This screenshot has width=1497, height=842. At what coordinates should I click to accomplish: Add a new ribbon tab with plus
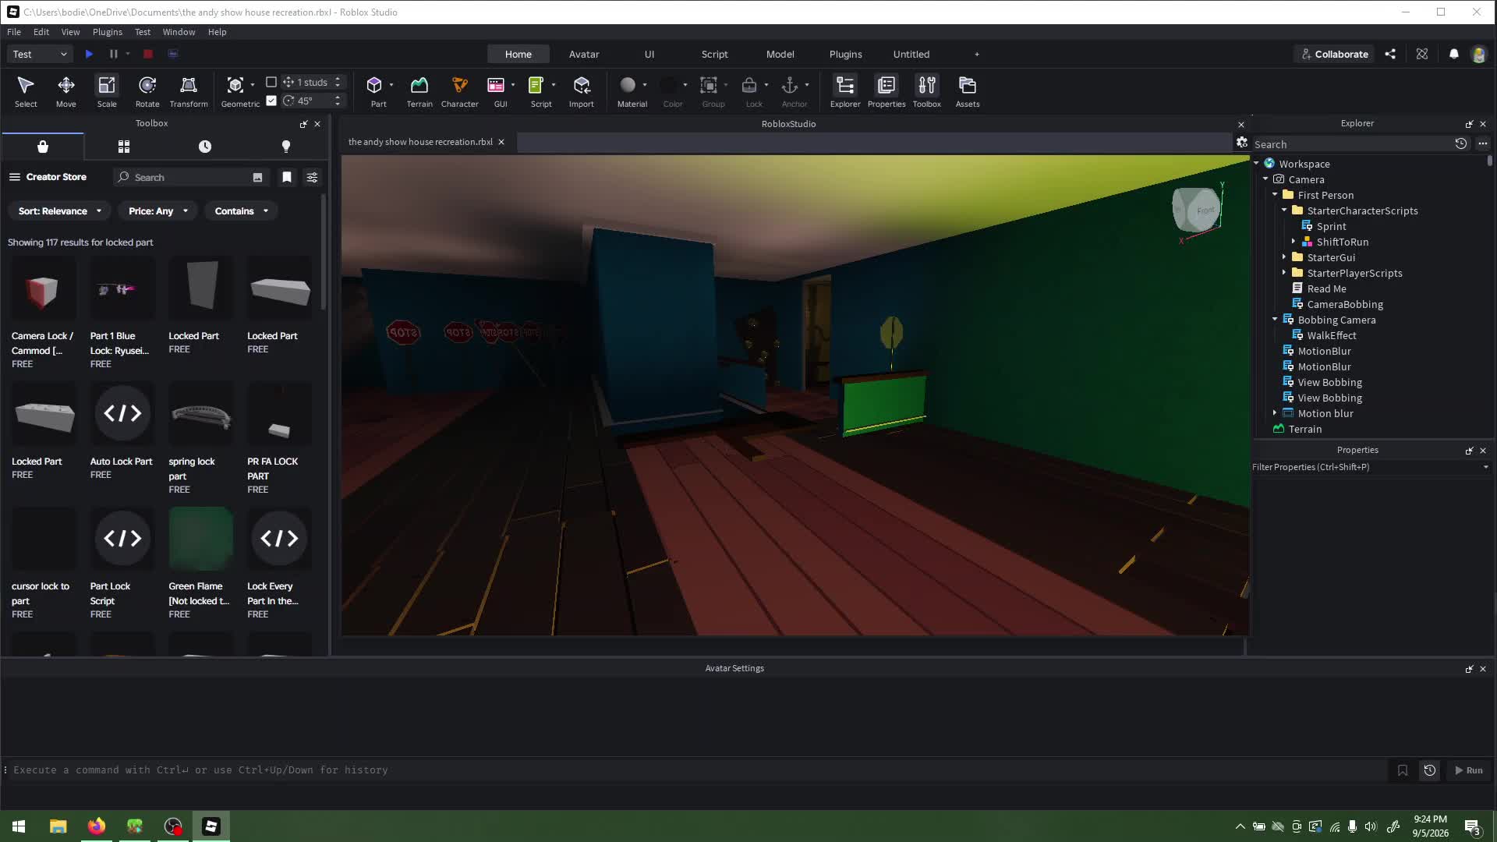977,54
